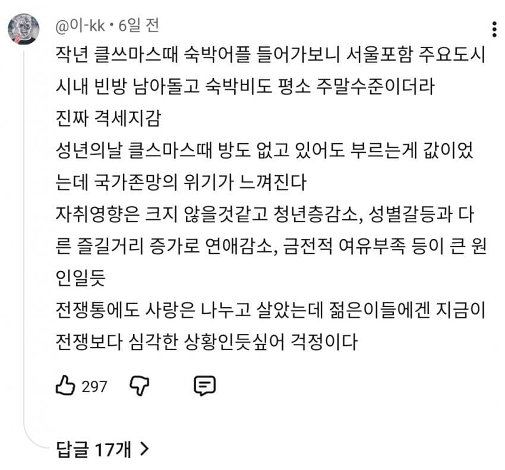505x470 pixels.
Task: Click the chevron beside "답글 17개"
Action: [144, 450]
